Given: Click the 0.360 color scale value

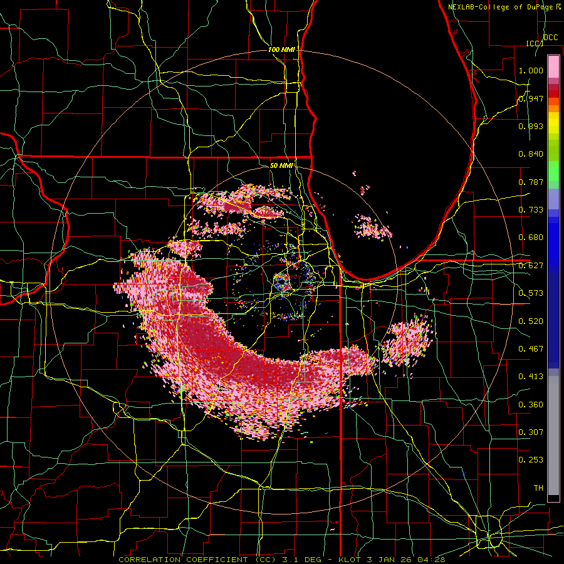Looking at the screenshot, I should click(x=531, y=405).
